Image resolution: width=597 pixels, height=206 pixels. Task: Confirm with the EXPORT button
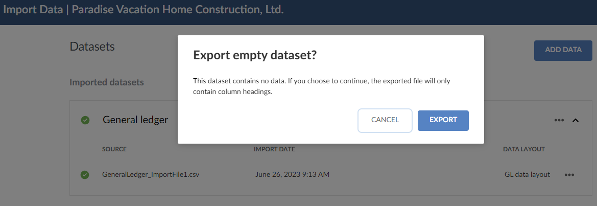pos(443,120)
